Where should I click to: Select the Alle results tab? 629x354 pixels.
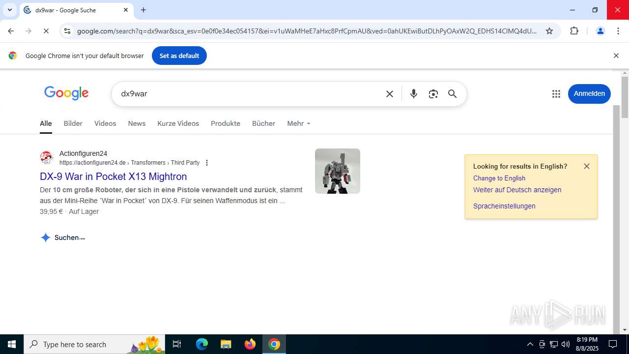(46, 123)
